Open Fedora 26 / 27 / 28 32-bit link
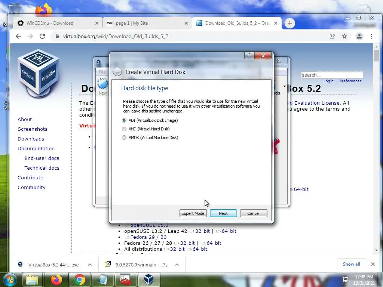 (187, 243)
